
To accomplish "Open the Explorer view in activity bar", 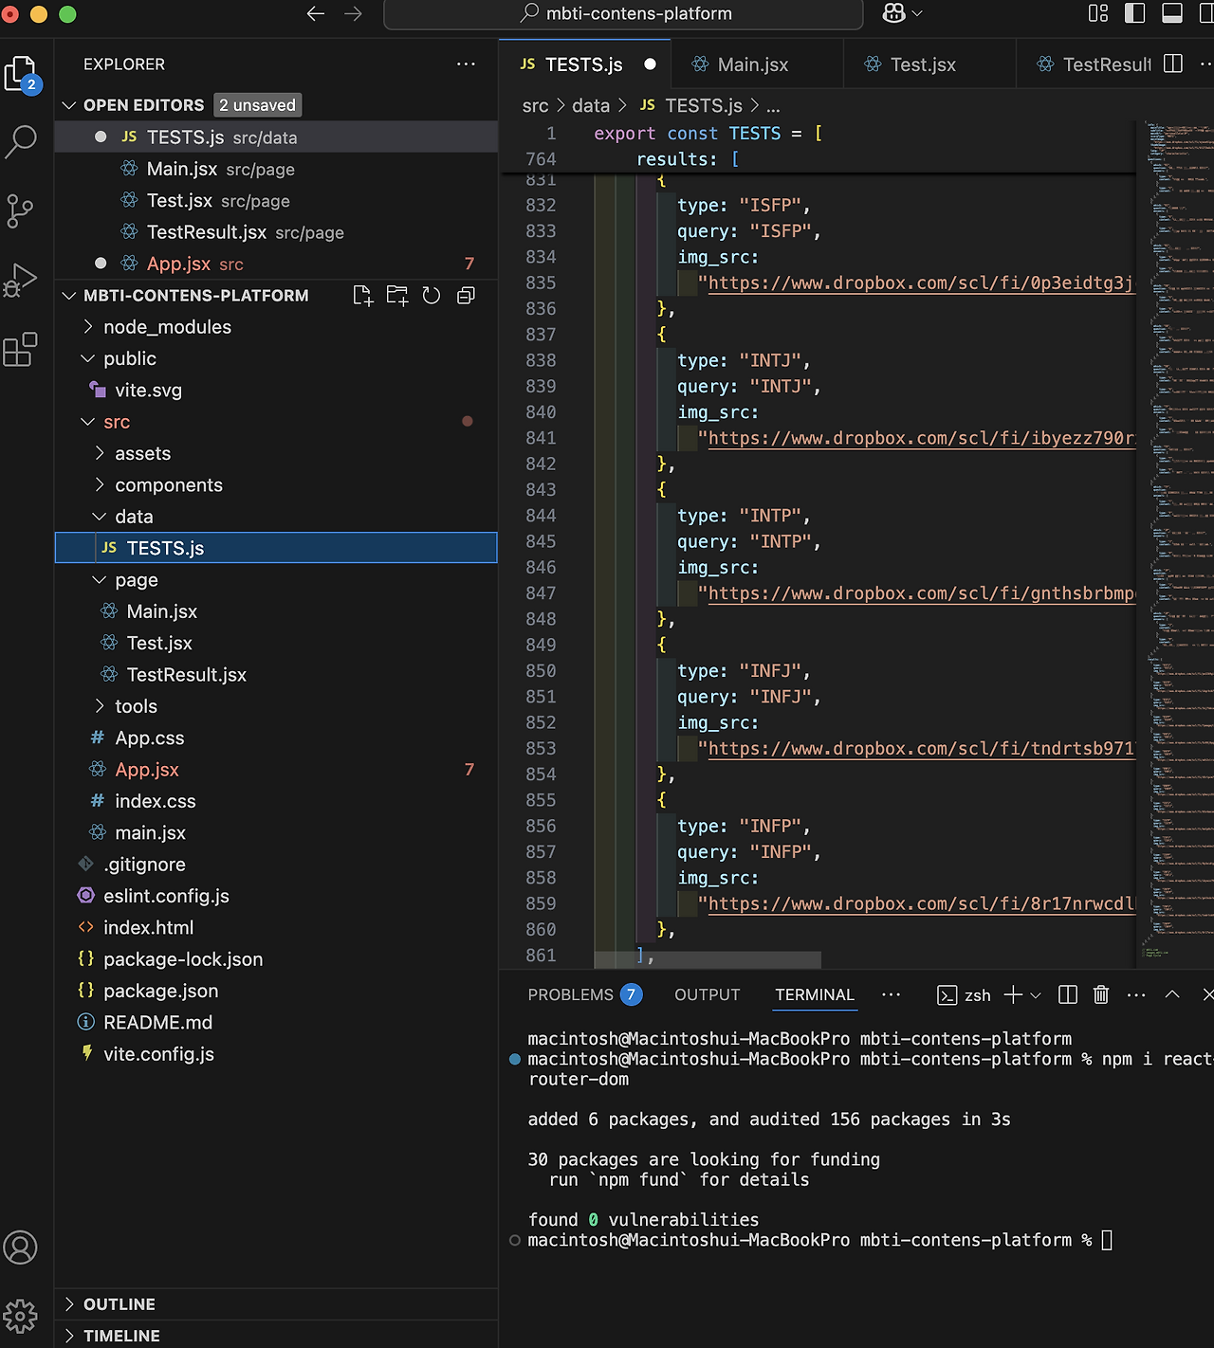I will pos(21,74).
